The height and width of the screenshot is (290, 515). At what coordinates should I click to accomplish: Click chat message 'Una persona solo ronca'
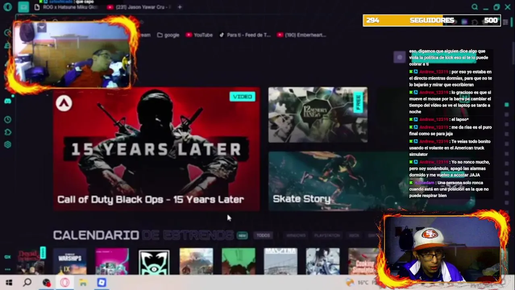(450, 189)
